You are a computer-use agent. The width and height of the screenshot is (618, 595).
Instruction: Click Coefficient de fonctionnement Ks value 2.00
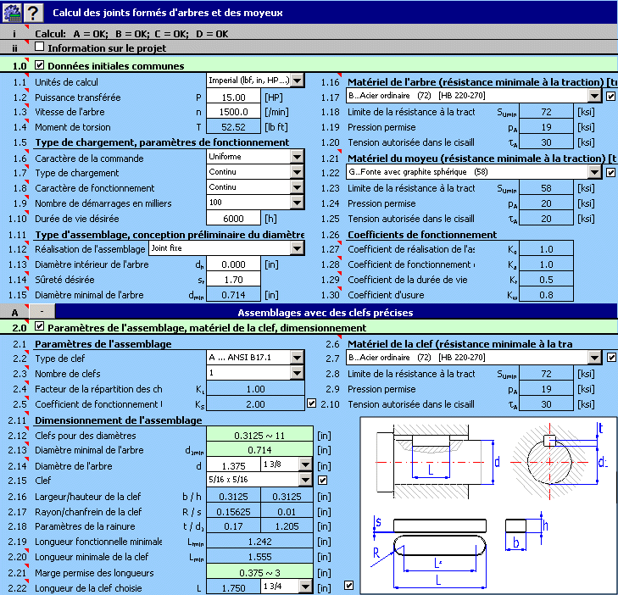(255, 404)
